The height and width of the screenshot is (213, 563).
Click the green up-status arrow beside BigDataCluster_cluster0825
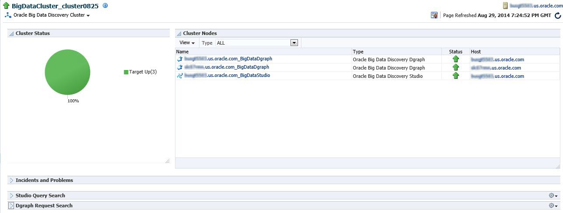pos(6,6)
